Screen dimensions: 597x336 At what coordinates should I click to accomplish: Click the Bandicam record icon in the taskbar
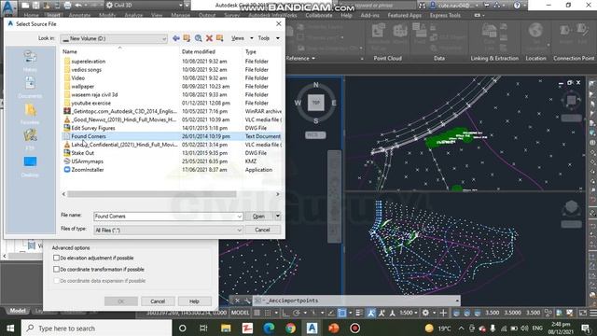click(354, 328)
